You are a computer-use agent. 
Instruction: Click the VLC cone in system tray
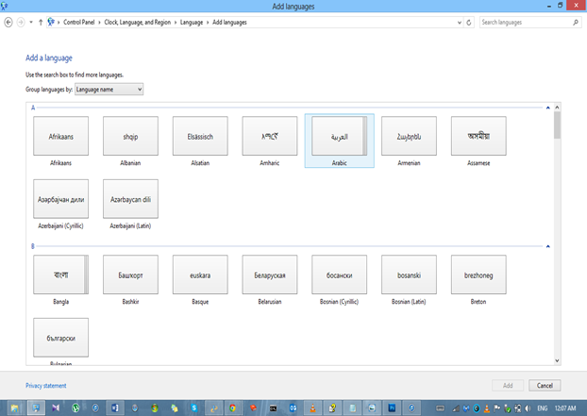coord(487,408)
